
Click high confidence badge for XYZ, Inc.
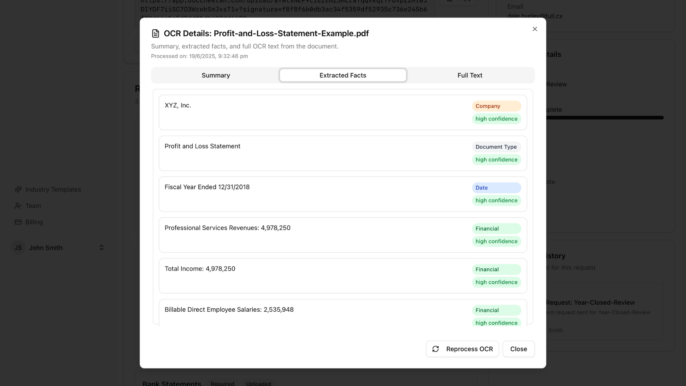point(496,119)
